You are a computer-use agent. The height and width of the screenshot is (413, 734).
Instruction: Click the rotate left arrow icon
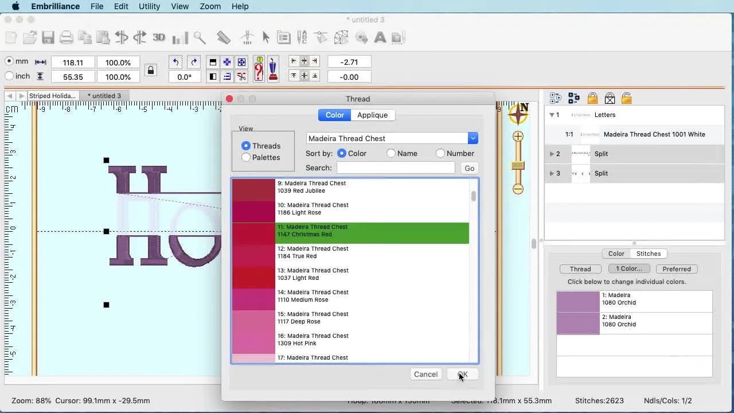(175, 62)
